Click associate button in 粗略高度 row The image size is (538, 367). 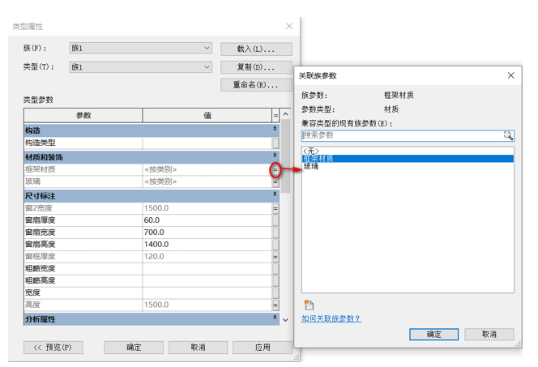(275, 280)
